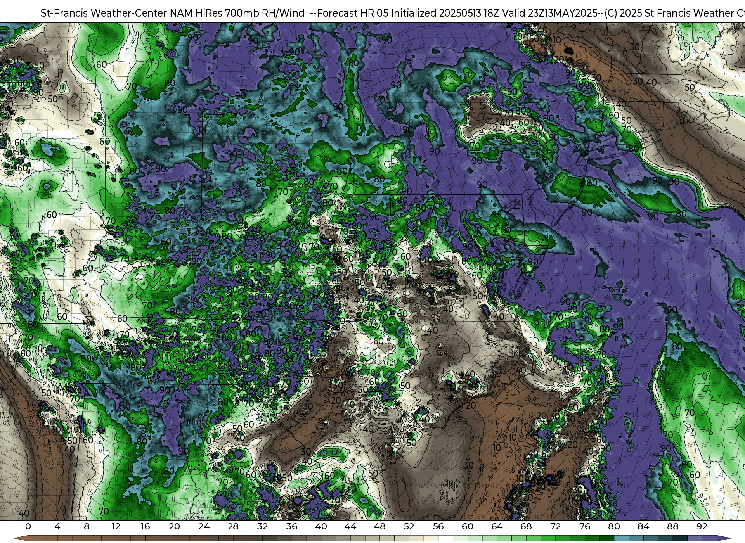Image resolution: width=745 pixels, height=543 pixels.
Task: Select the '44' tick on the color bar legend
Action: point(350,526)
